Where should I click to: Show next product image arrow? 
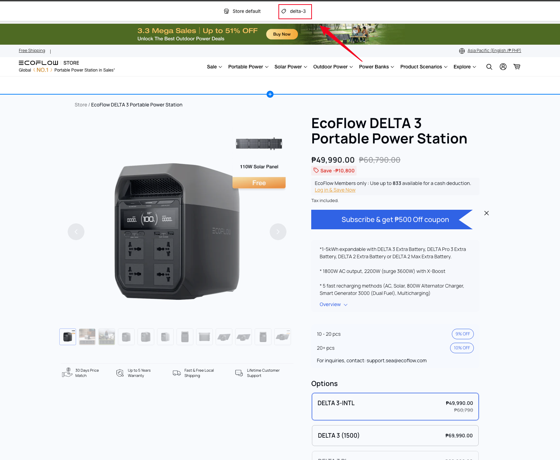click(278, 232)
